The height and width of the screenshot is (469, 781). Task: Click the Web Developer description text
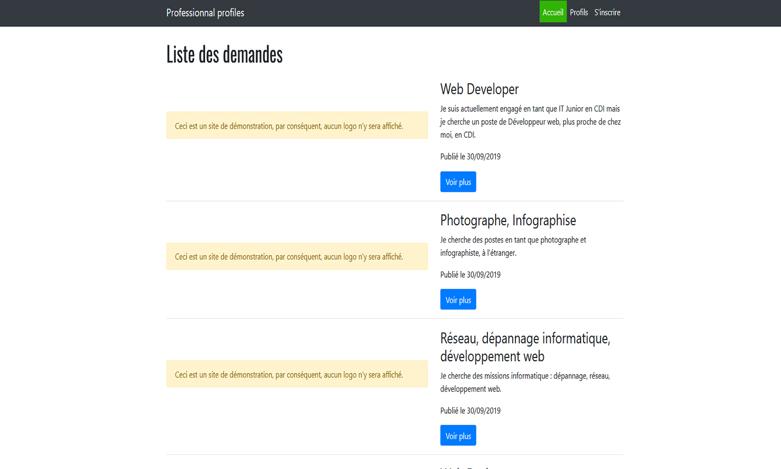click(529, 121)
